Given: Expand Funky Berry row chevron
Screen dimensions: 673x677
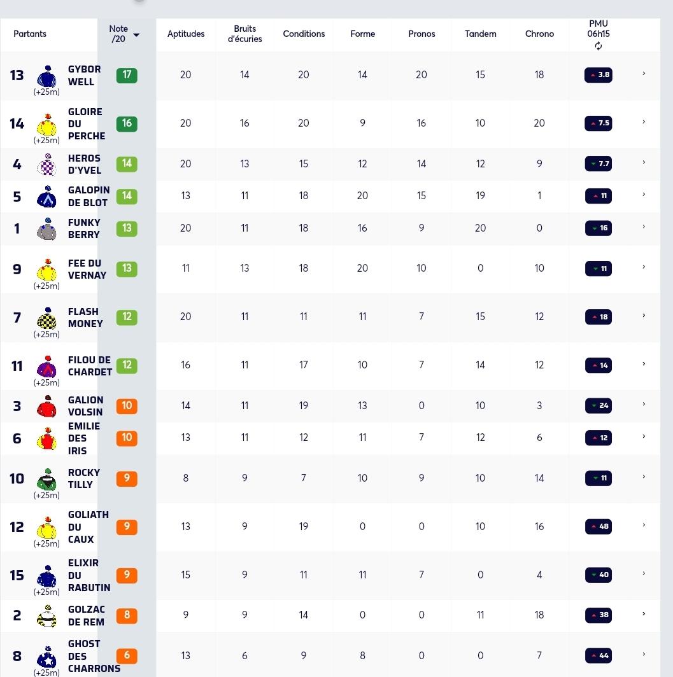Looking at the screenshot, I should click(644, 227).
